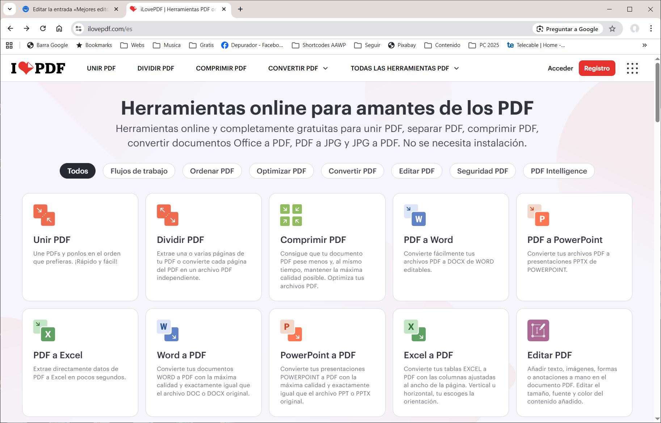Expand the CONVERTIR PDF dropdown
661x423 pixels.
pyautogui.click(x=298, y=68)
